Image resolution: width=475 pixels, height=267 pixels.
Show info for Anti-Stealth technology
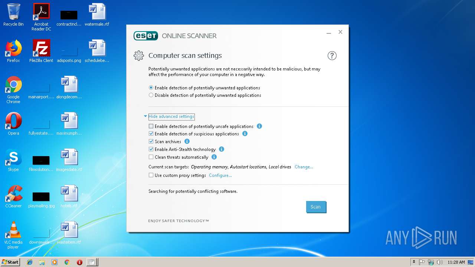[x=222, y=149]
